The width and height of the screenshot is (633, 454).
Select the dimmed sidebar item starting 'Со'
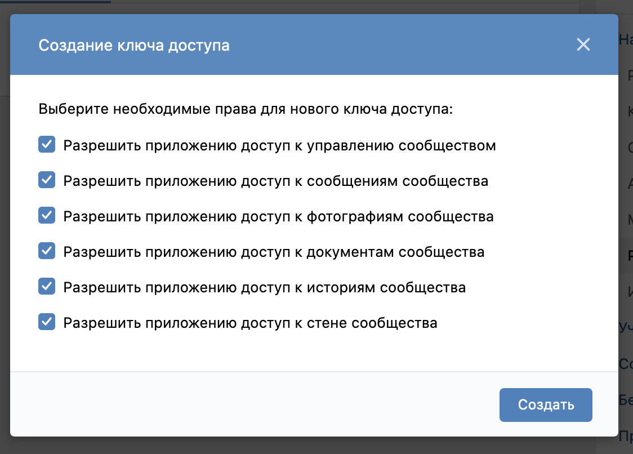626,364
